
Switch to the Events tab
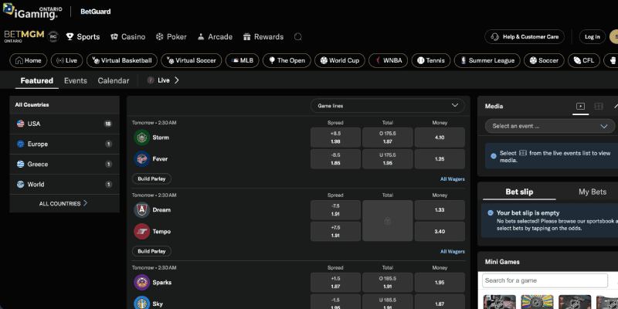pos(75,81)
